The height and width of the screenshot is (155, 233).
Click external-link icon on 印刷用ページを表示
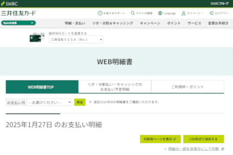(x=175, y=139)
